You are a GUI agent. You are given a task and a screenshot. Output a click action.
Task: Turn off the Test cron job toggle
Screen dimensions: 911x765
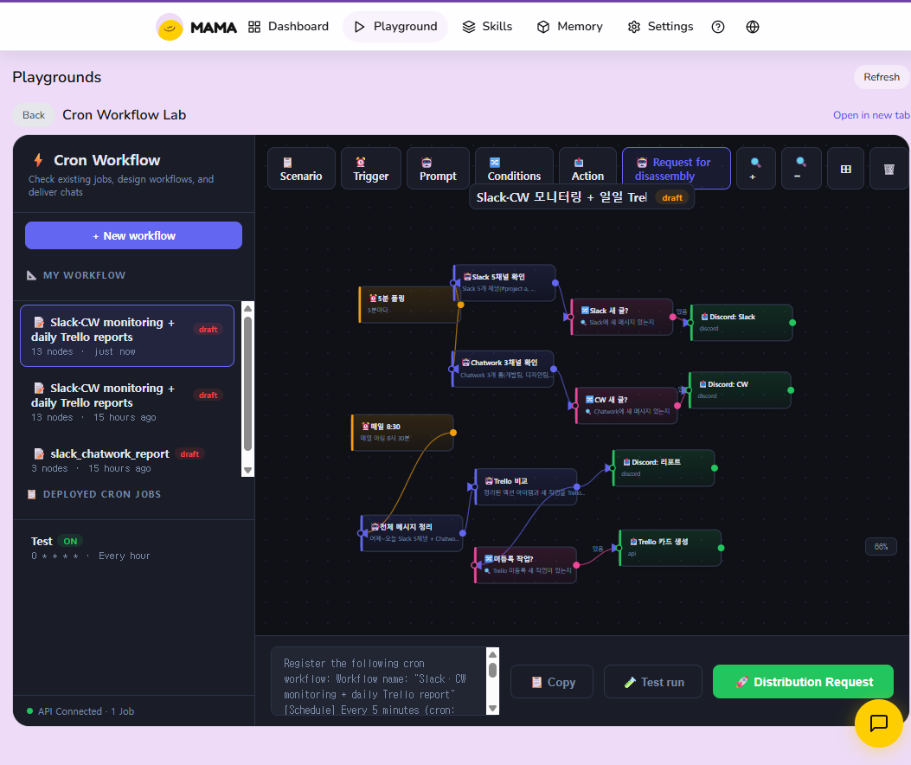pos(68,541)
